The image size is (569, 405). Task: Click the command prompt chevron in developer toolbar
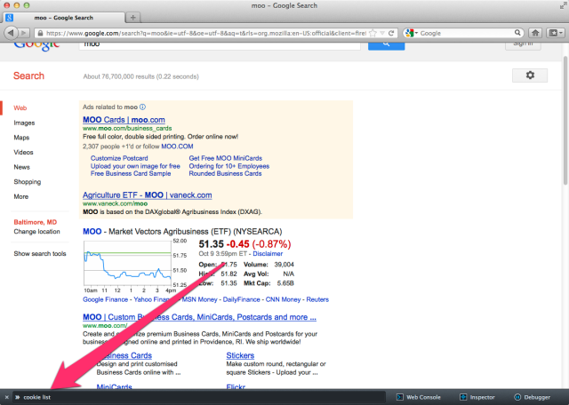click(17, 397)
